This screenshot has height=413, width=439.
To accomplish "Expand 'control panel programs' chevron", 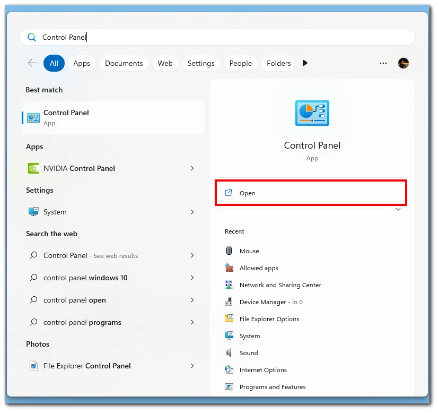I will tap(192, 322).
